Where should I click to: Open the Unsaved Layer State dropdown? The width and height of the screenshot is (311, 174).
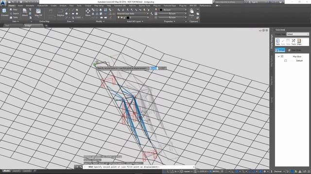[133, 14]
